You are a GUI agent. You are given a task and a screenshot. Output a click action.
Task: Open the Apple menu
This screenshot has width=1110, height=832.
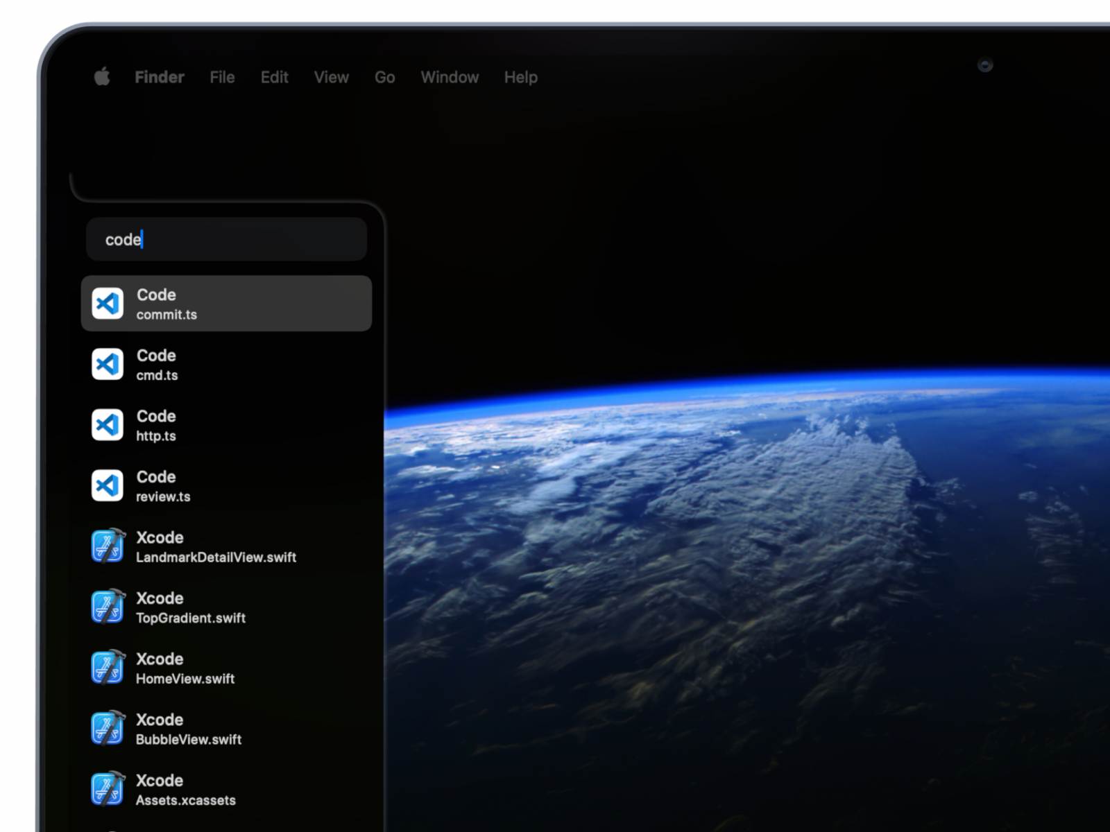coord(102,77)
